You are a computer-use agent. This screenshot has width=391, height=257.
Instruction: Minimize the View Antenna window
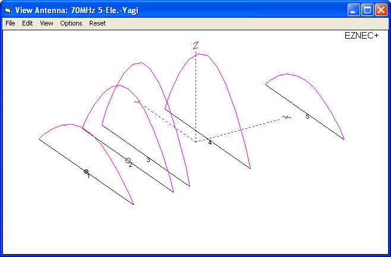pyautogui.click(x=354, y=10)
